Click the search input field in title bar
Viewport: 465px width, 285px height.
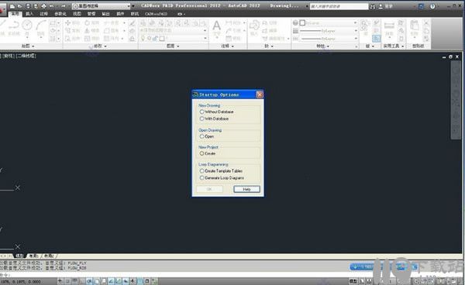click(x=339, y=6)
